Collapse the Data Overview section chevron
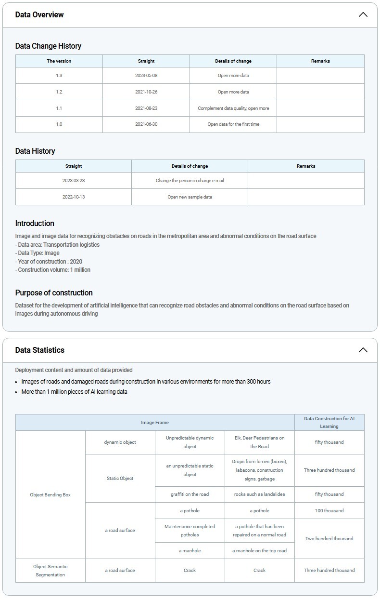This screenshot has width=380, height=600. [363, 14]
